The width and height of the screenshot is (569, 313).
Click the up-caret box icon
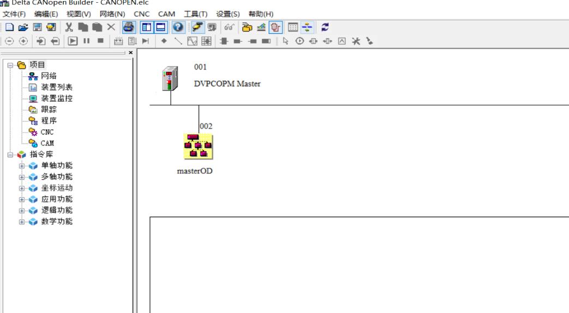[342, 41]
